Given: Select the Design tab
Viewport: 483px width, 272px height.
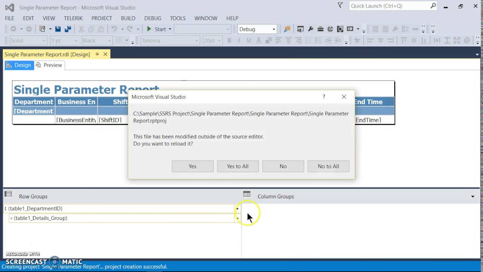Looking at the screenshot, I should [19, 65].
